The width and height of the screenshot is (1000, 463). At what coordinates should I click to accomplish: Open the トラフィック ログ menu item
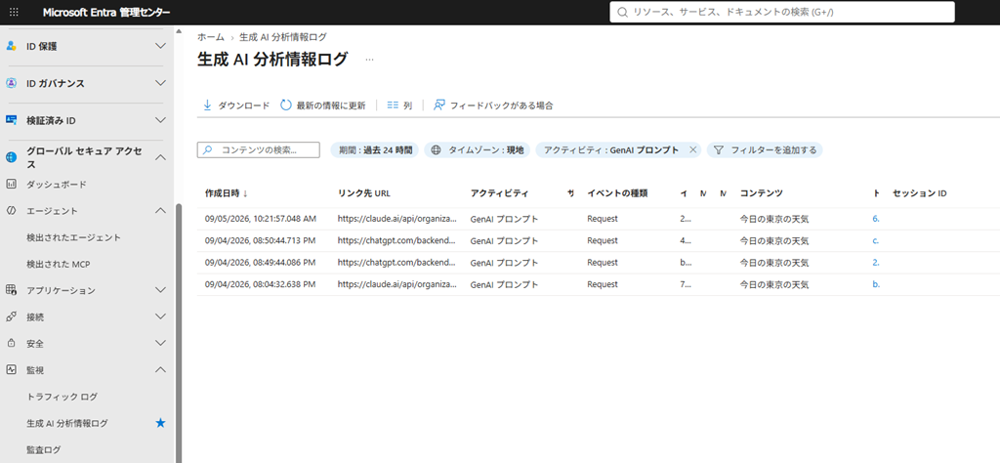point(62,397)
